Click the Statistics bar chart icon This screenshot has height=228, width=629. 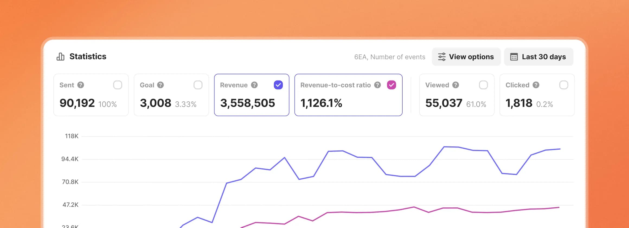tap(60, 57)
